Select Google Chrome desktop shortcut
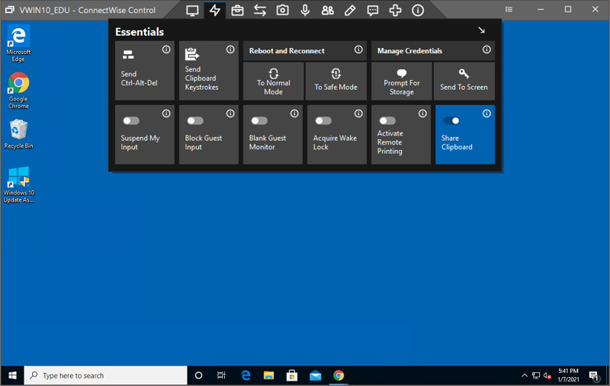The image size is (610, 386). [x=18, y=91]
